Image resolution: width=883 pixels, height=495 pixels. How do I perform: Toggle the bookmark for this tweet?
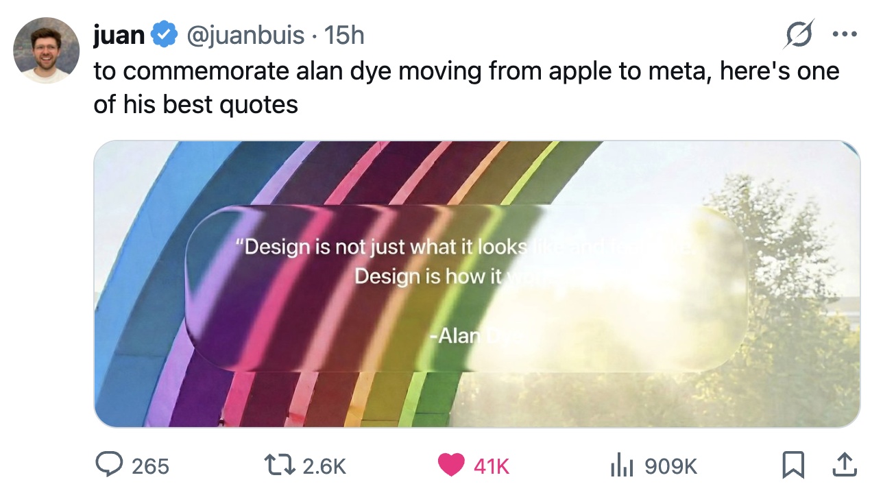[x=793, y=466]
